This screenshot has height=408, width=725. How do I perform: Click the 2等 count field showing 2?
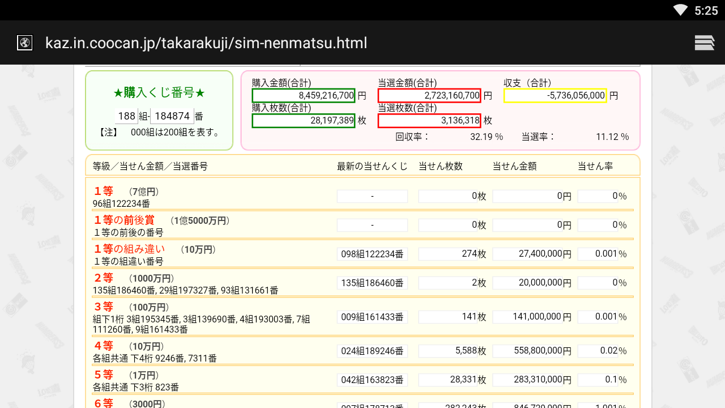click(449, 283)
